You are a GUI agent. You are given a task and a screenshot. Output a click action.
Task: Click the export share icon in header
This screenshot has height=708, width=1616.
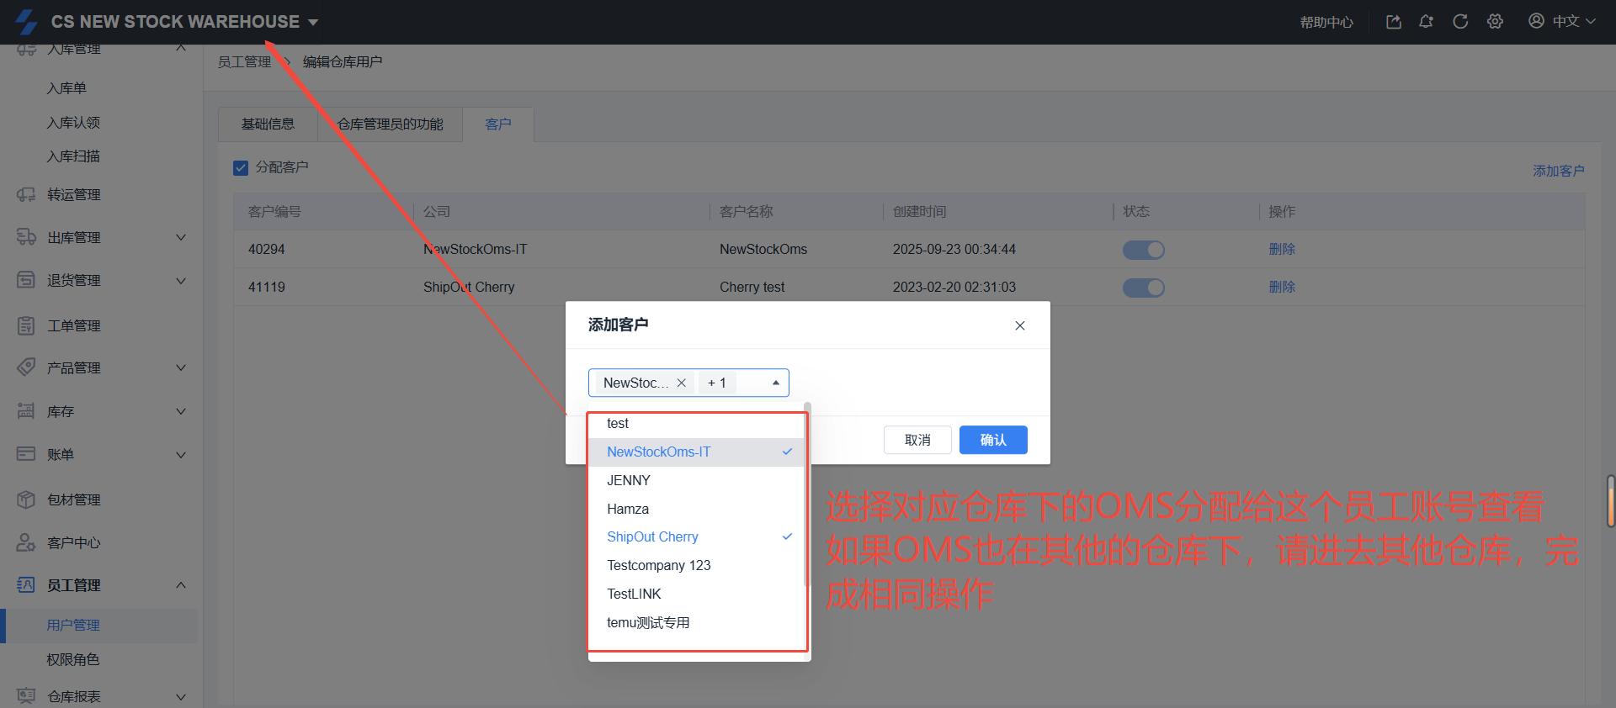tap(1394, 22)
